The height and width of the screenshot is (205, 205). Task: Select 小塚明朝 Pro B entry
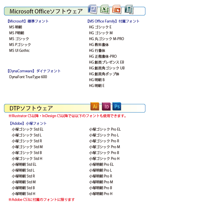(100, 188)
